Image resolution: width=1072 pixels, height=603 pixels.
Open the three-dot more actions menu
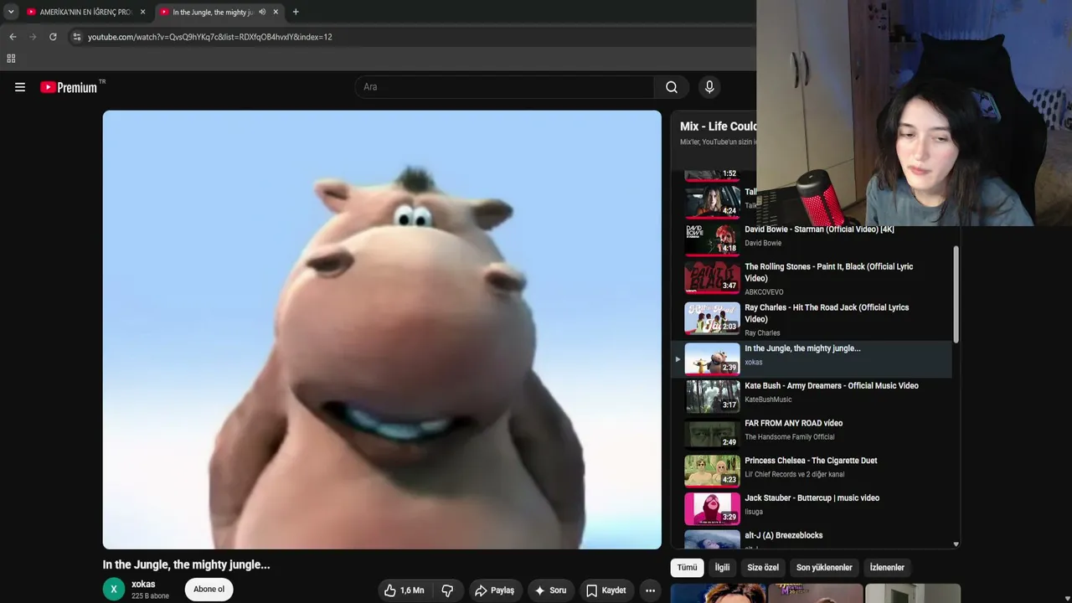[x=650, y=590]
